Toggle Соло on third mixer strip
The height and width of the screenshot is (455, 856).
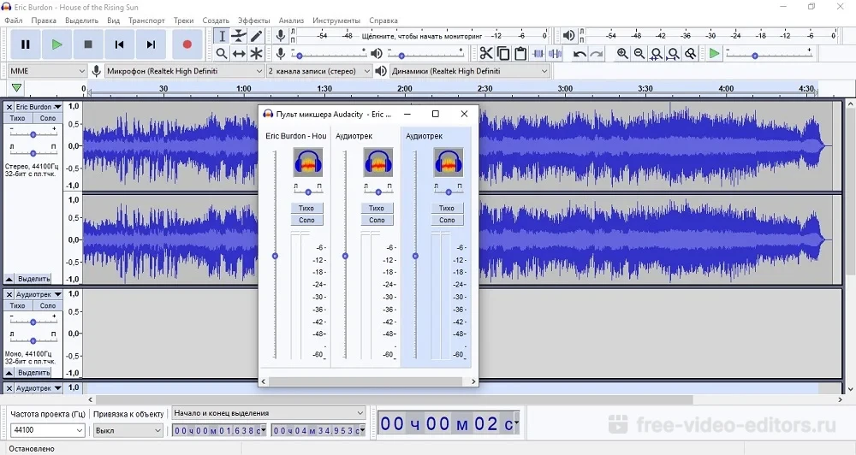[447, 220]
